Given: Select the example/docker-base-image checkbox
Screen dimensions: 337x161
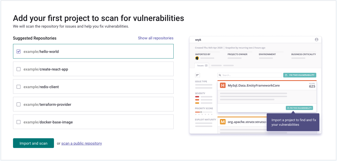Looking at the screenshot, I should (18, 122).
